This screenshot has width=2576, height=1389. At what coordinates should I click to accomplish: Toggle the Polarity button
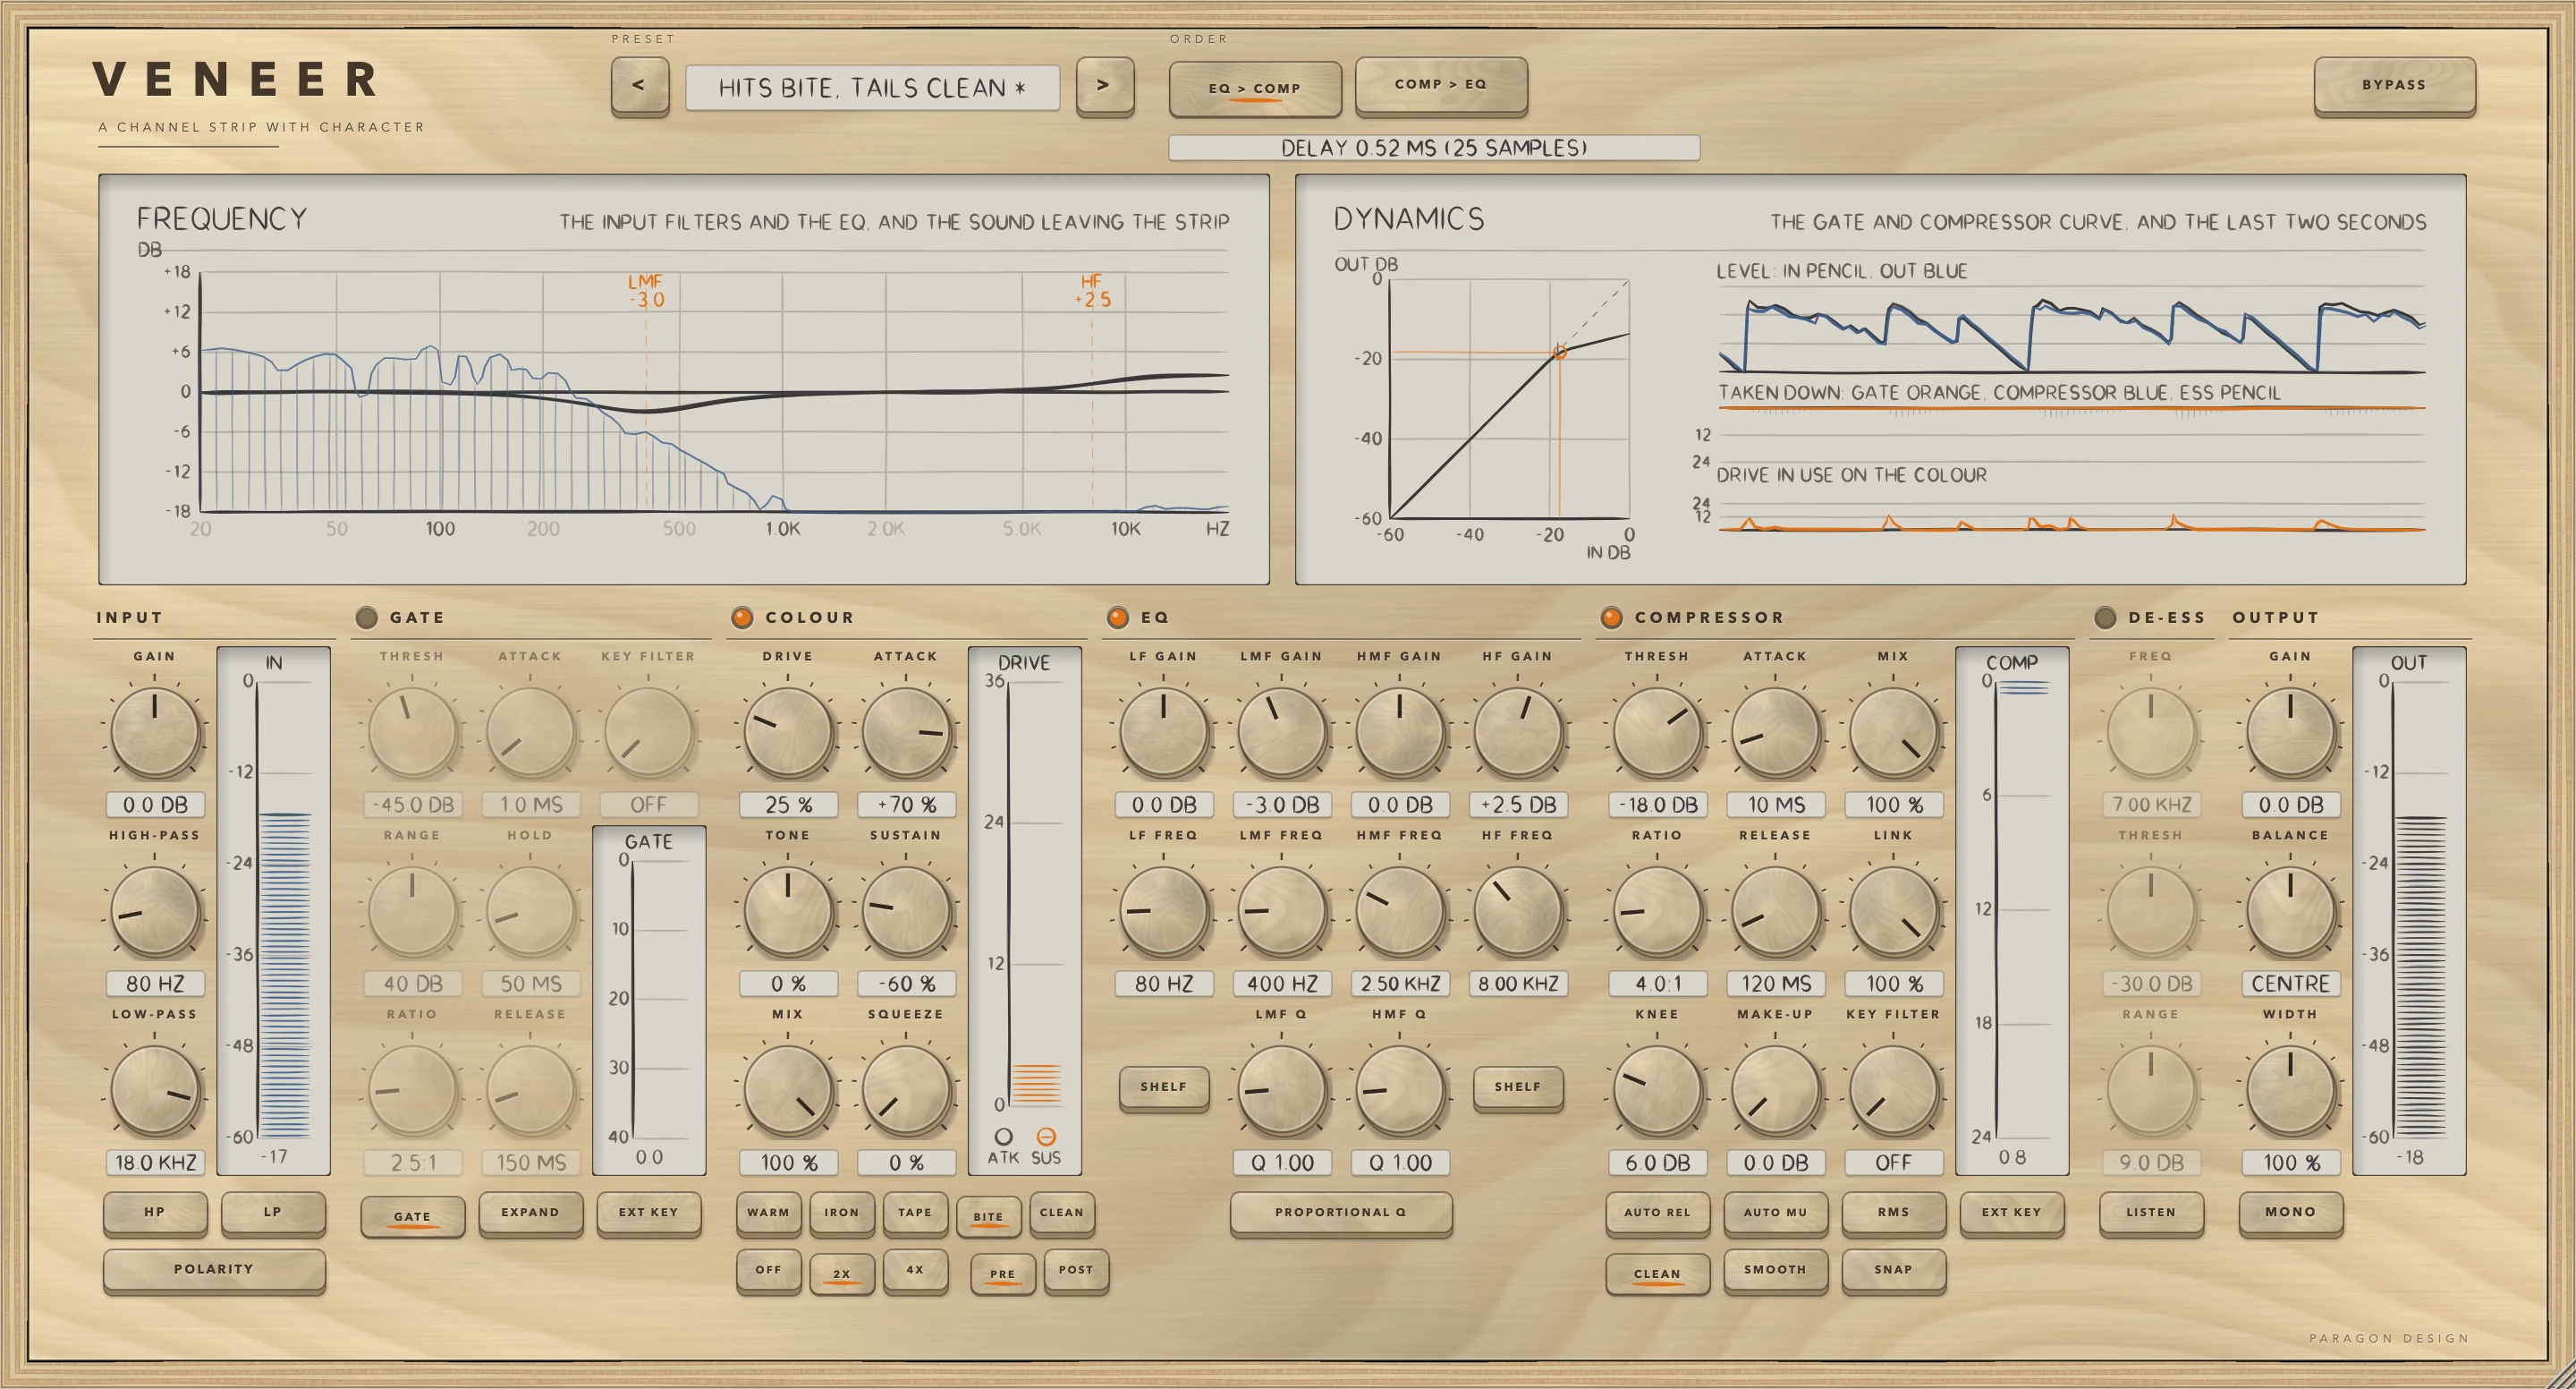214,1270
